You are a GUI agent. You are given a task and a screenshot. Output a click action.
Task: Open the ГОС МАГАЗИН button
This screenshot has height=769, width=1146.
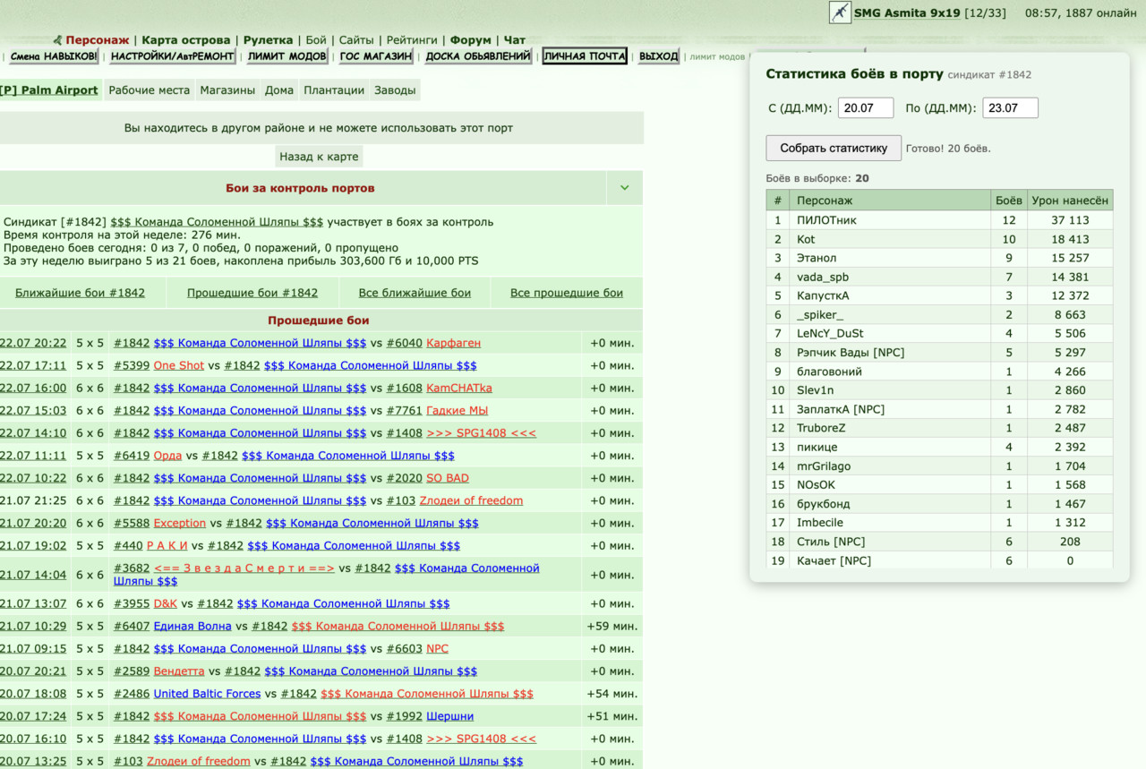tap(376, 56)
